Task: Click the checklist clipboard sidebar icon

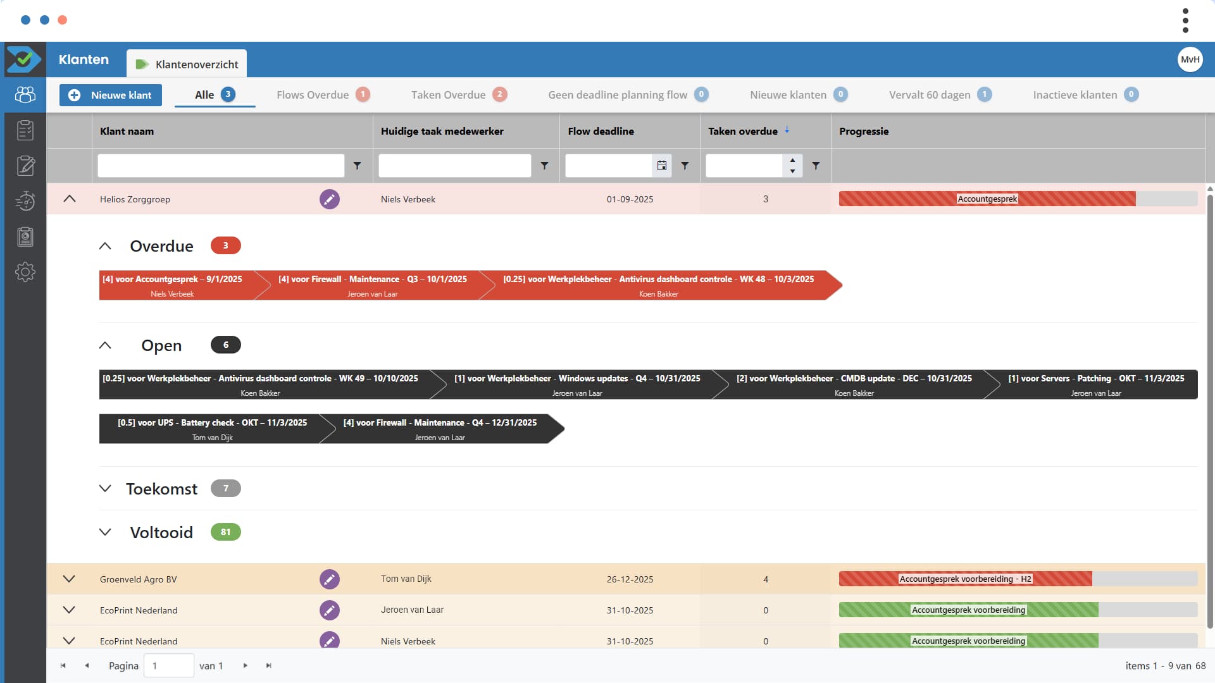Action: click(25, 130)
